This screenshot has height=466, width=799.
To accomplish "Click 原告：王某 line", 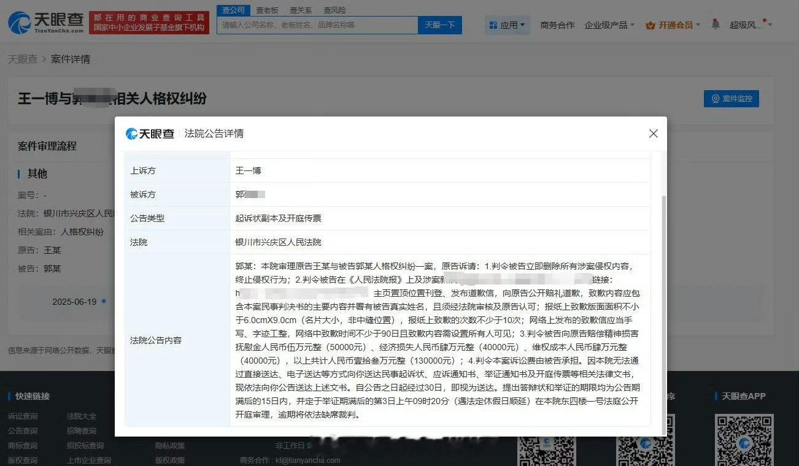I will click(x=39, y=250).
